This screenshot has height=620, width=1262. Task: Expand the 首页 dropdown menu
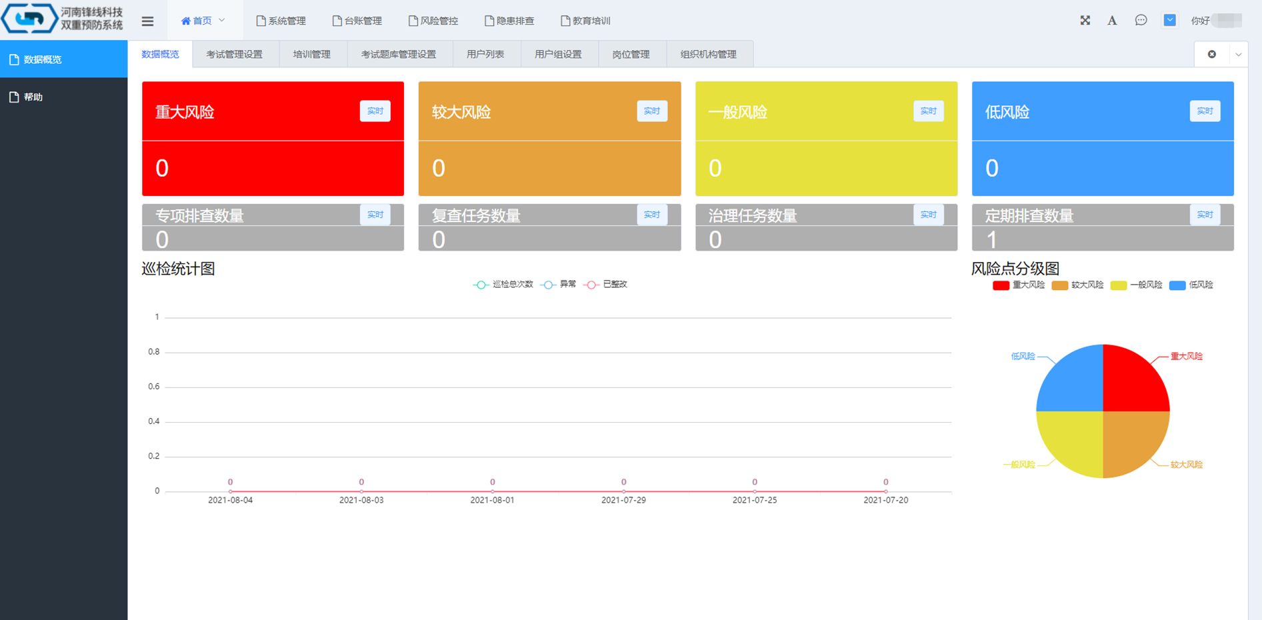(203, 21)
